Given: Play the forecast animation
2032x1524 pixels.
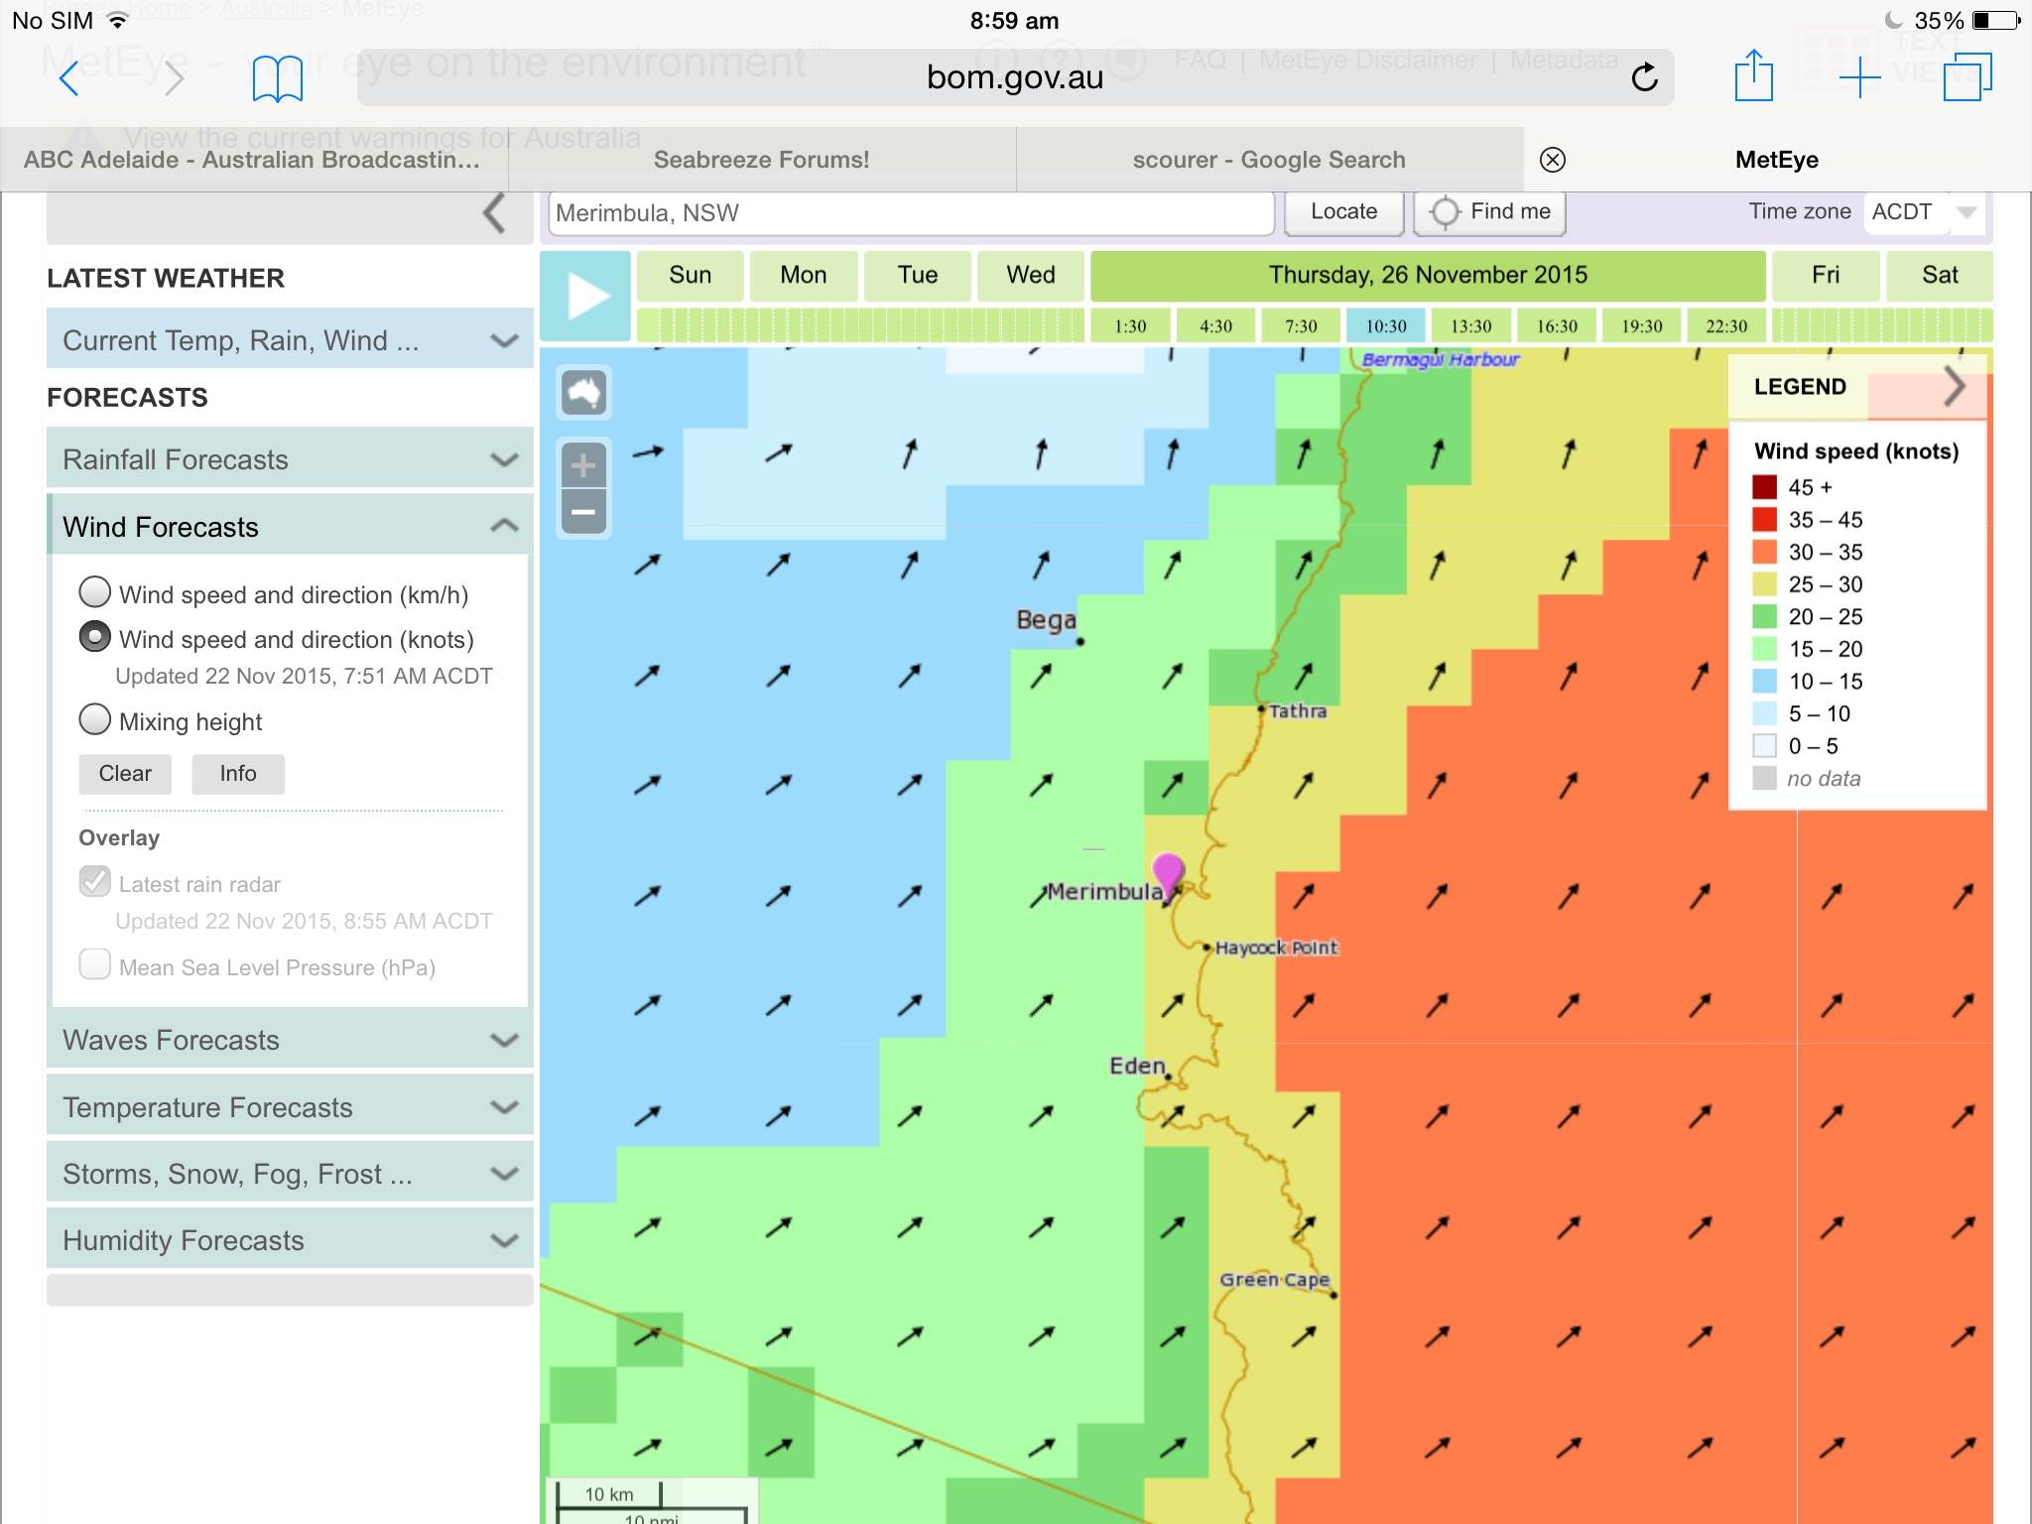Looking at the screenshot, I should point(586,297).
